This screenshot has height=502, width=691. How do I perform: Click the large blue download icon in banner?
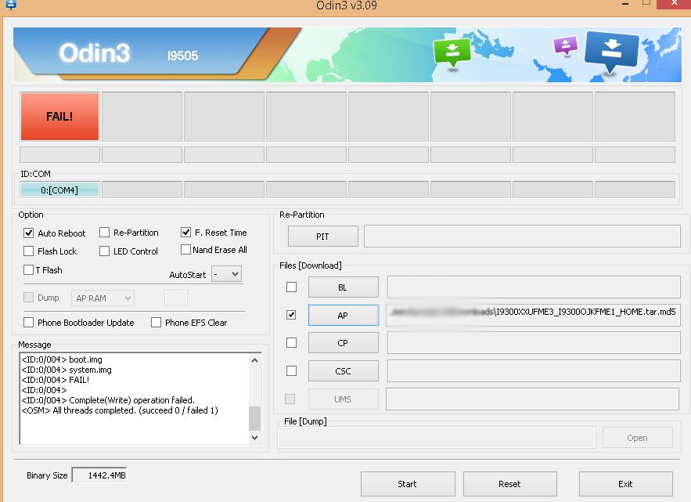[612, 51]
